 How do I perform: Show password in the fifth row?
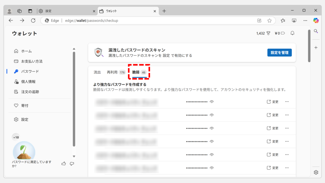pyautogui.click(x=212, y=155)
